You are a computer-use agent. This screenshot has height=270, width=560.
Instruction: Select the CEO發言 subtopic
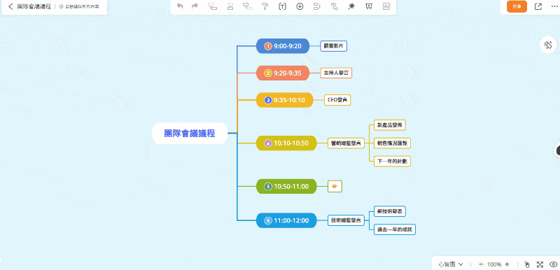(x=337, y=100)
